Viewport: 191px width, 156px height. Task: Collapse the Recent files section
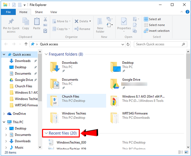tap(46, 133)
